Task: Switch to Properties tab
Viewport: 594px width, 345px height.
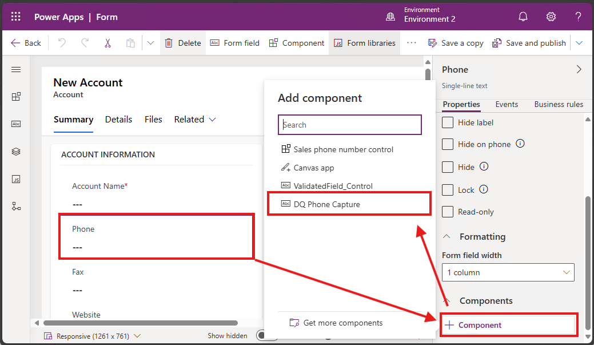Action: (x=461, y=104)
